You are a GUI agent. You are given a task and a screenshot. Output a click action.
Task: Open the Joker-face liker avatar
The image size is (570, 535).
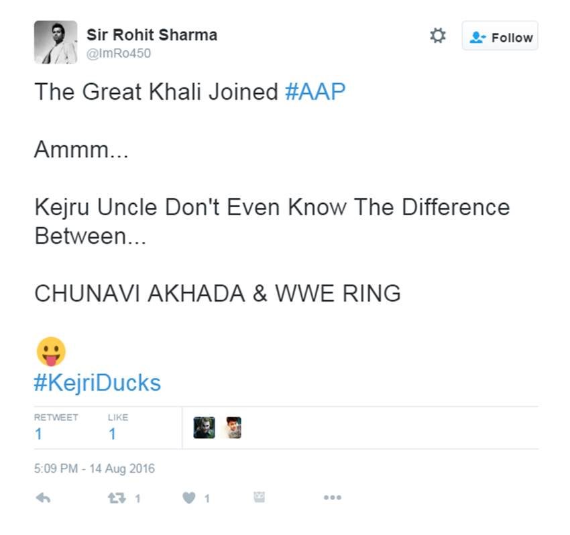tap(204, 427)
